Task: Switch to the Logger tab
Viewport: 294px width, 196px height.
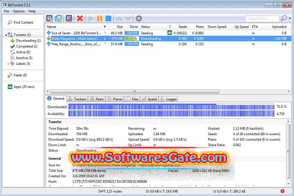Action: click(x=169, y=99)
